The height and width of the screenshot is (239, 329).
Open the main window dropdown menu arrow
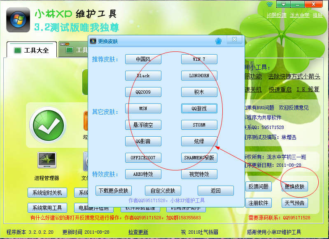[283, 4]
